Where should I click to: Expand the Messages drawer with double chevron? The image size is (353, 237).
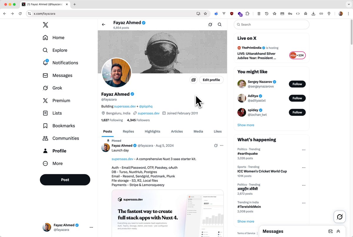tap(338, 231)
